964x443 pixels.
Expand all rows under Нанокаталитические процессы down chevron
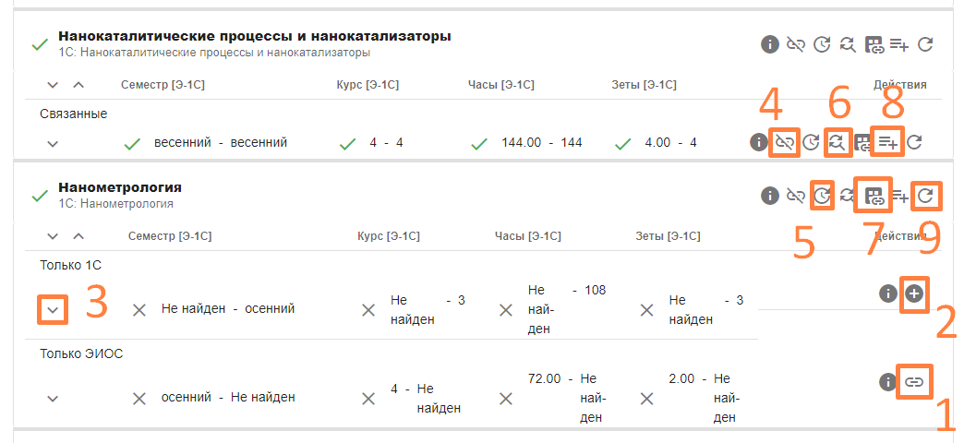(x=53, y=85)
